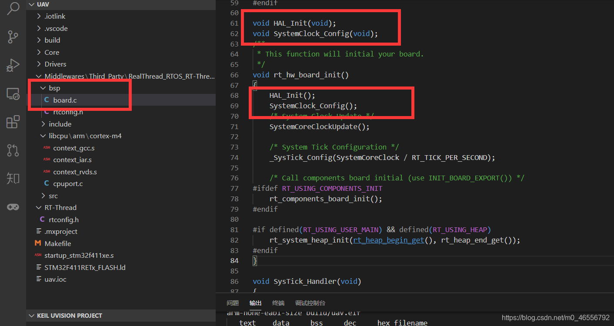Open the Extensions view

point(13,122)
